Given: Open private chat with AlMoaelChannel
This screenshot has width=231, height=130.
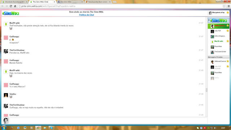Looking at the screenshot, I should tap(219, 61).
